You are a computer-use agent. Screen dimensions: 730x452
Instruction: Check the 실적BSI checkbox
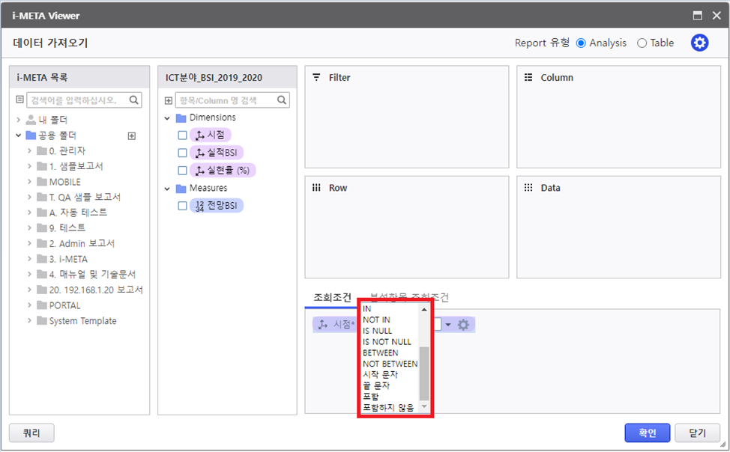[182, 153]
